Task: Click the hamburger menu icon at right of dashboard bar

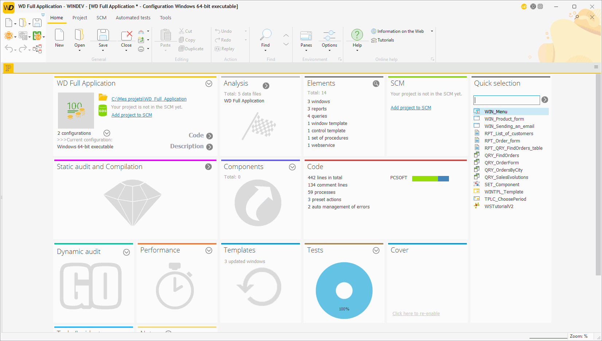Action: click(x=596, y=67)
